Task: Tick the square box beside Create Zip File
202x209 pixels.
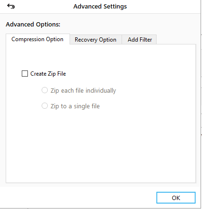Action: 25,74
